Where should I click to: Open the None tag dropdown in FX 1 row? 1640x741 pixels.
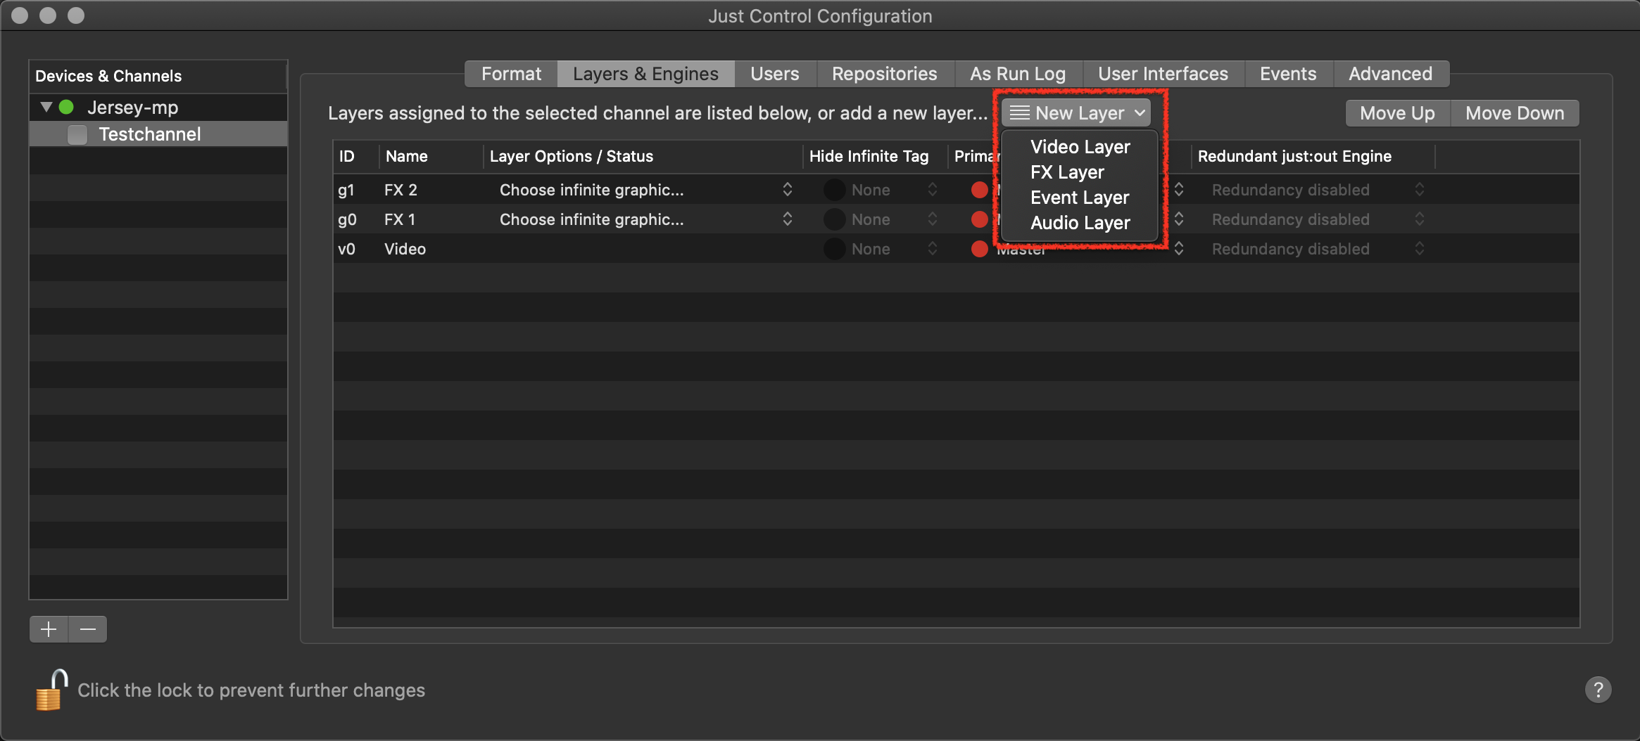(894, 219)
